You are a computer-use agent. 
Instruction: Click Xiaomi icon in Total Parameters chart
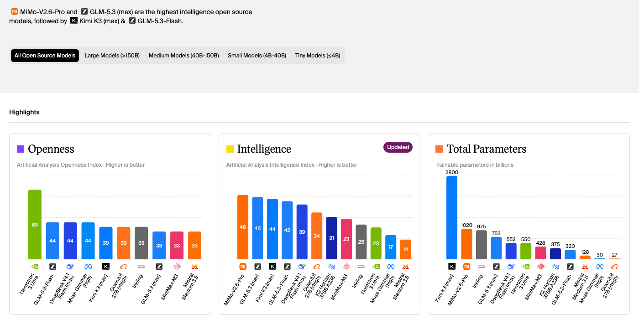click(466, 267)
